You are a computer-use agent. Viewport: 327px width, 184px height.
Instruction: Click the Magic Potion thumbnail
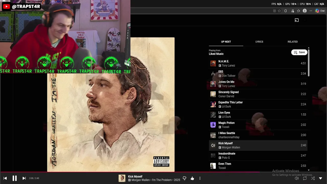[213, 125]
